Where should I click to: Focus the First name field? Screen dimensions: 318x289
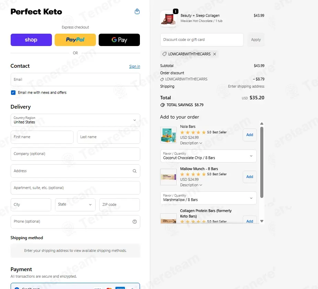point(42,137)
